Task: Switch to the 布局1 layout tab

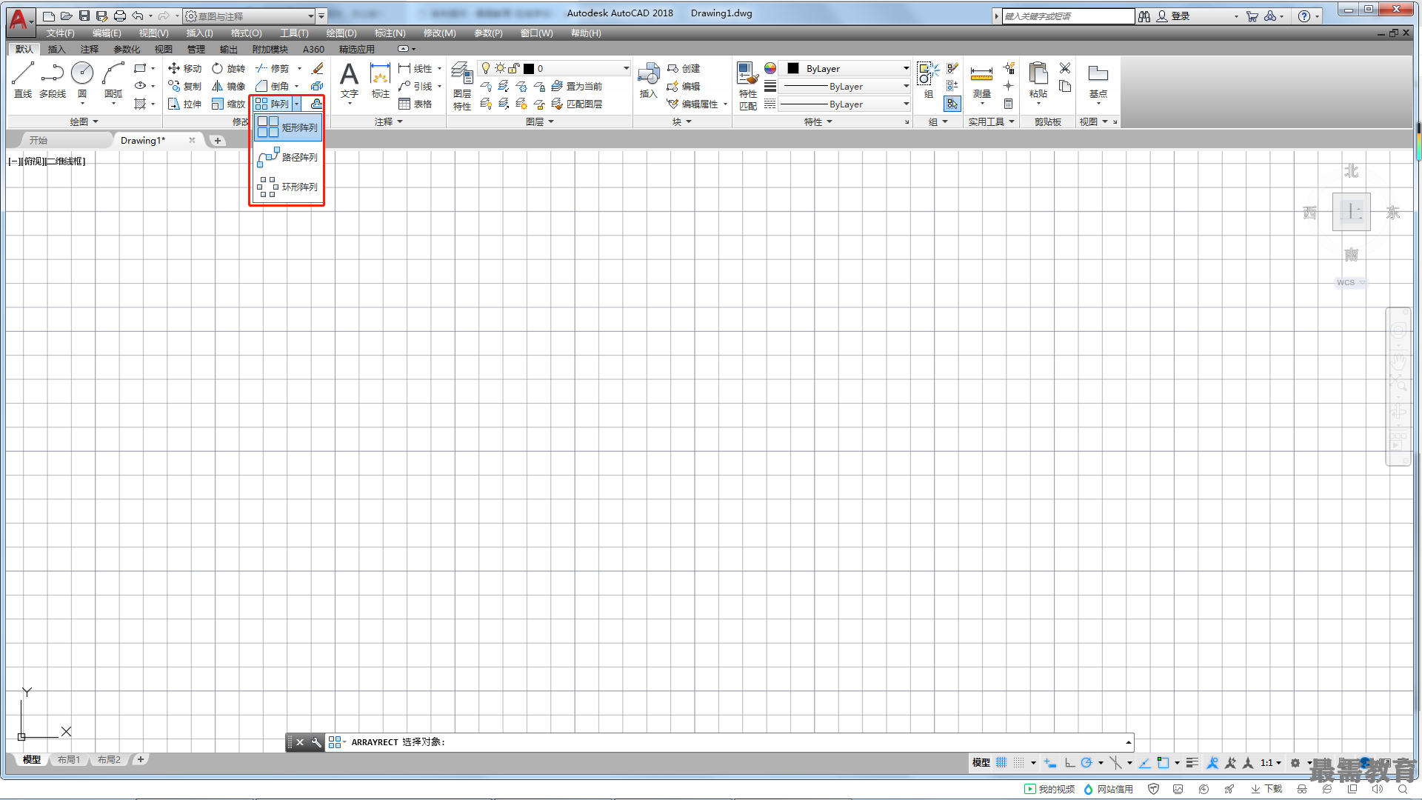Action: 69,759
